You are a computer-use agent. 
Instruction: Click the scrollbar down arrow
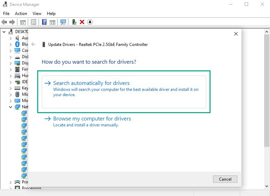(x=267, y=186)
